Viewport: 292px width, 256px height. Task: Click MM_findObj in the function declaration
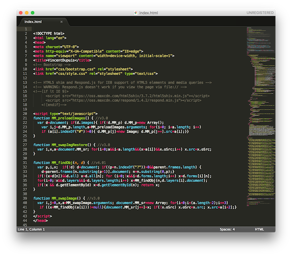pyautogui.click(x=62, y=163)
